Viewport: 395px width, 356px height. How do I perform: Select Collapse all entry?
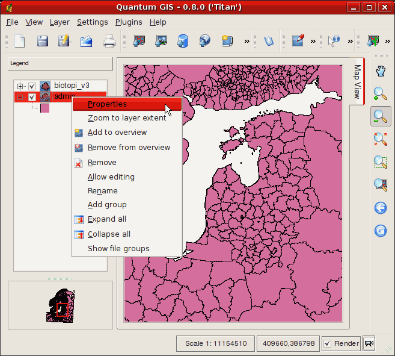pos(127,234)
